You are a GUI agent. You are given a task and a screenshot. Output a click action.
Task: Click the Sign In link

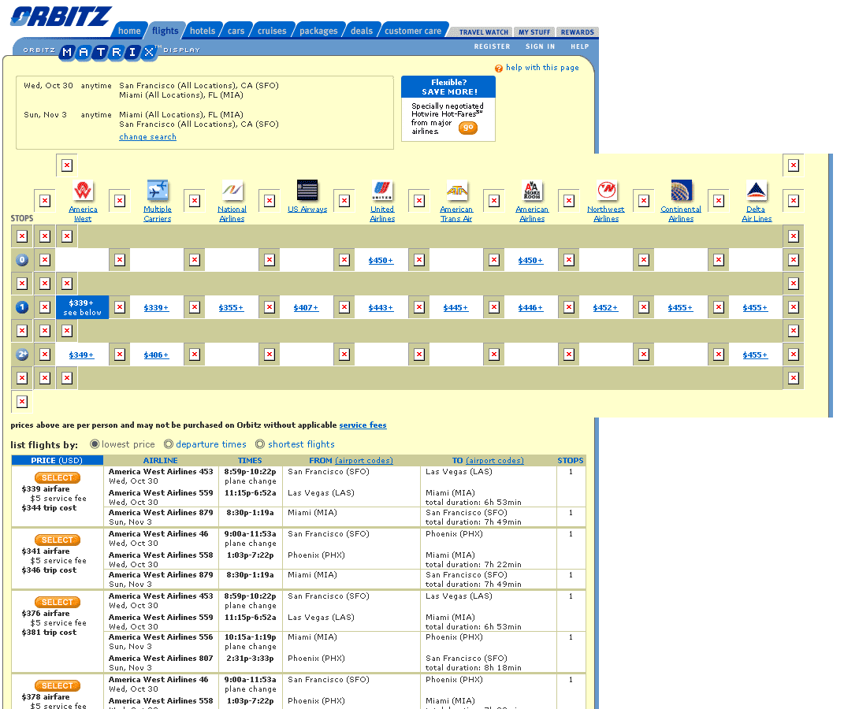(x=540, y=46)
